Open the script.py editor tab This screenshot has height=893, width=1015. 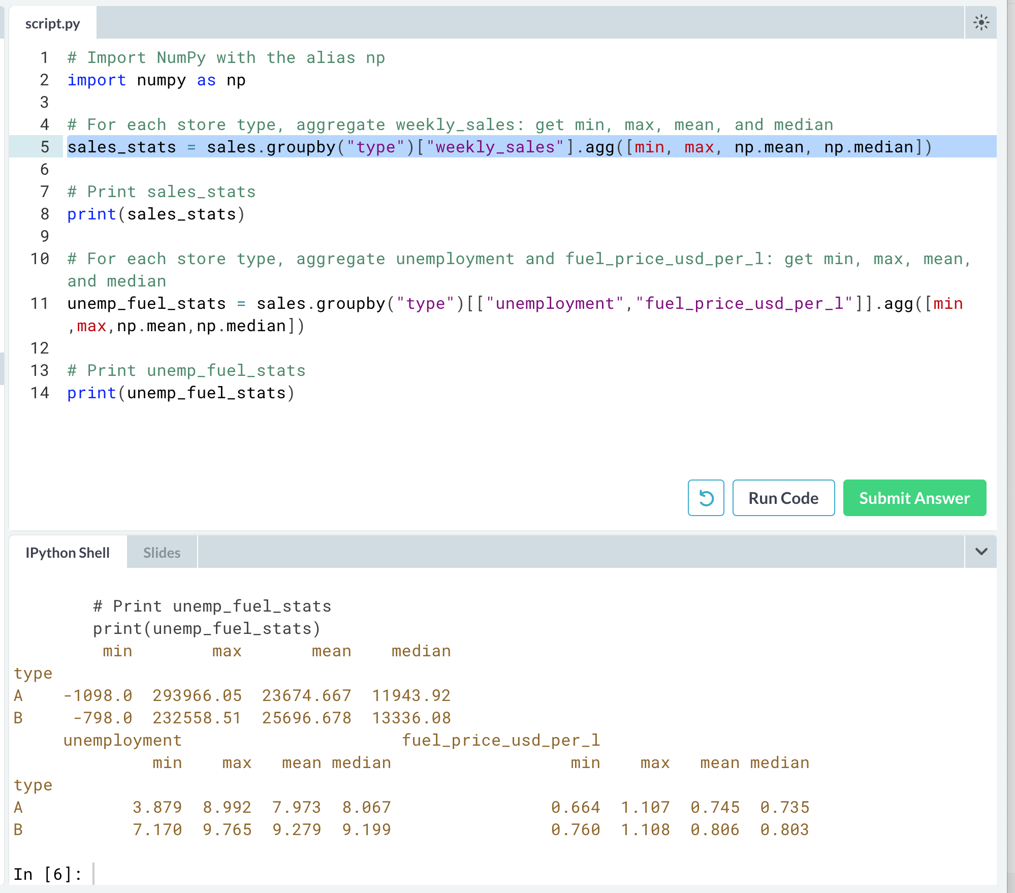coord(53,24)
